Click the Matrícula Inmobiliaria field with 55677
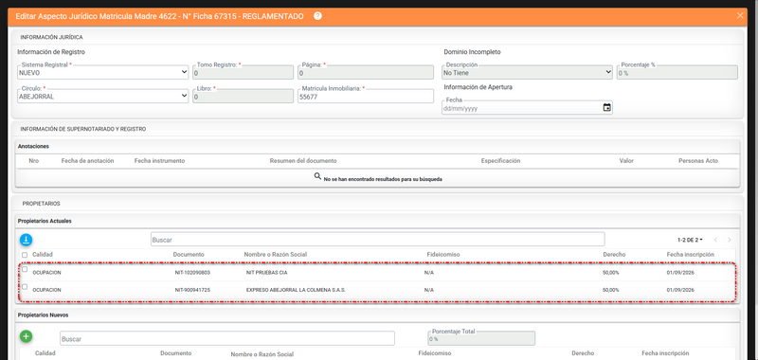The height and width of the screenshot is (360, 758). pos(366,96)
